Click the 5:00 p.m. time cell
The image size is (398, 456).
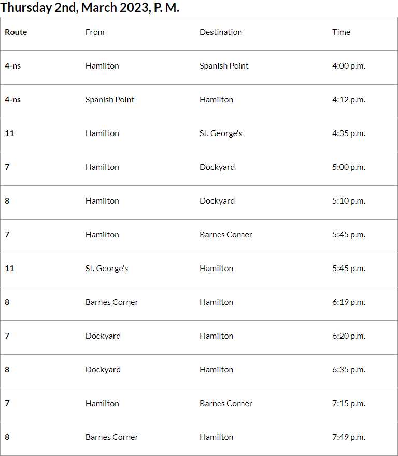click(349, 167)
